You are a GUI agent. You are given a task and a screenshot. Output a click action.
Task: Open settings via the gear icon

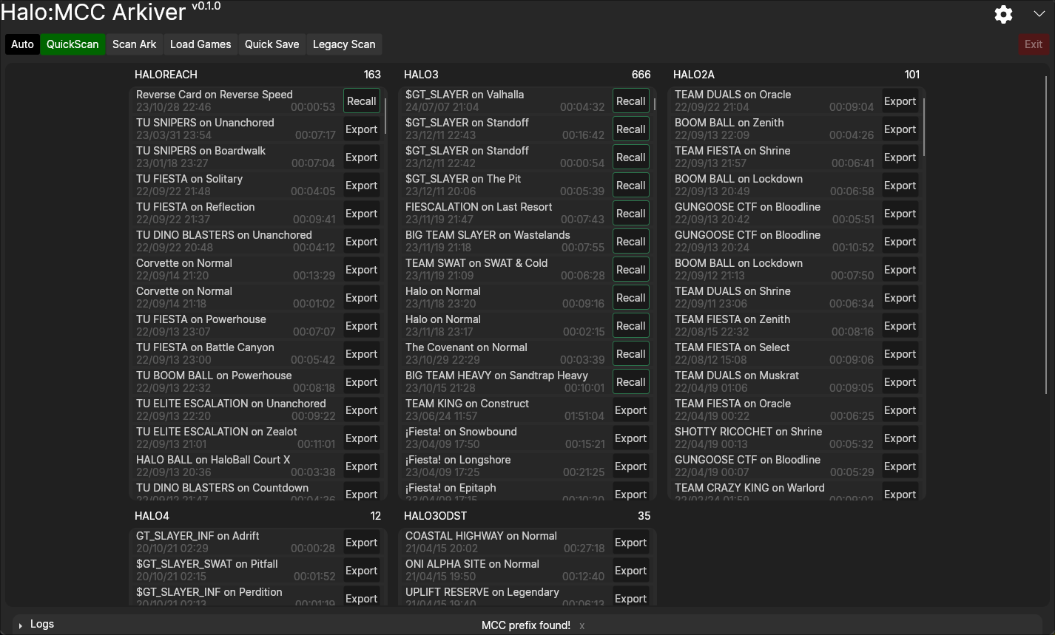point(1003,14)
